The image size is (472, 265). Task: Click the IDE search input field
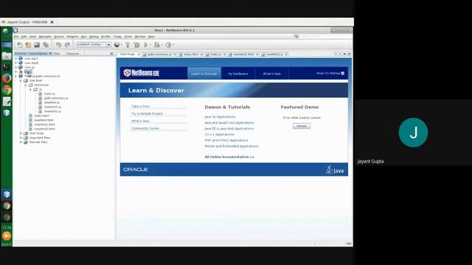click(326, 36)
